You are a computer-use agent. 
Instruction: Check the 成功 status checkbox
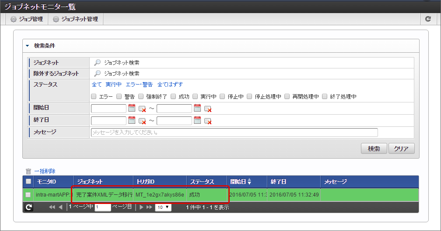coord(173,96)
